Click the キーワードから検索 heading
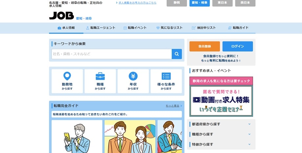This screenshot has width=302, height=153. click(70, 44)
